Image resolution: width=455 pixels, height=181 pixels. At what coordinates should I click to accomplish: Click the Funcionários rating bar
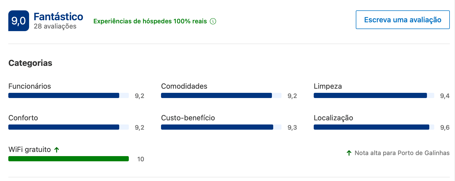[x=69, y=95]
